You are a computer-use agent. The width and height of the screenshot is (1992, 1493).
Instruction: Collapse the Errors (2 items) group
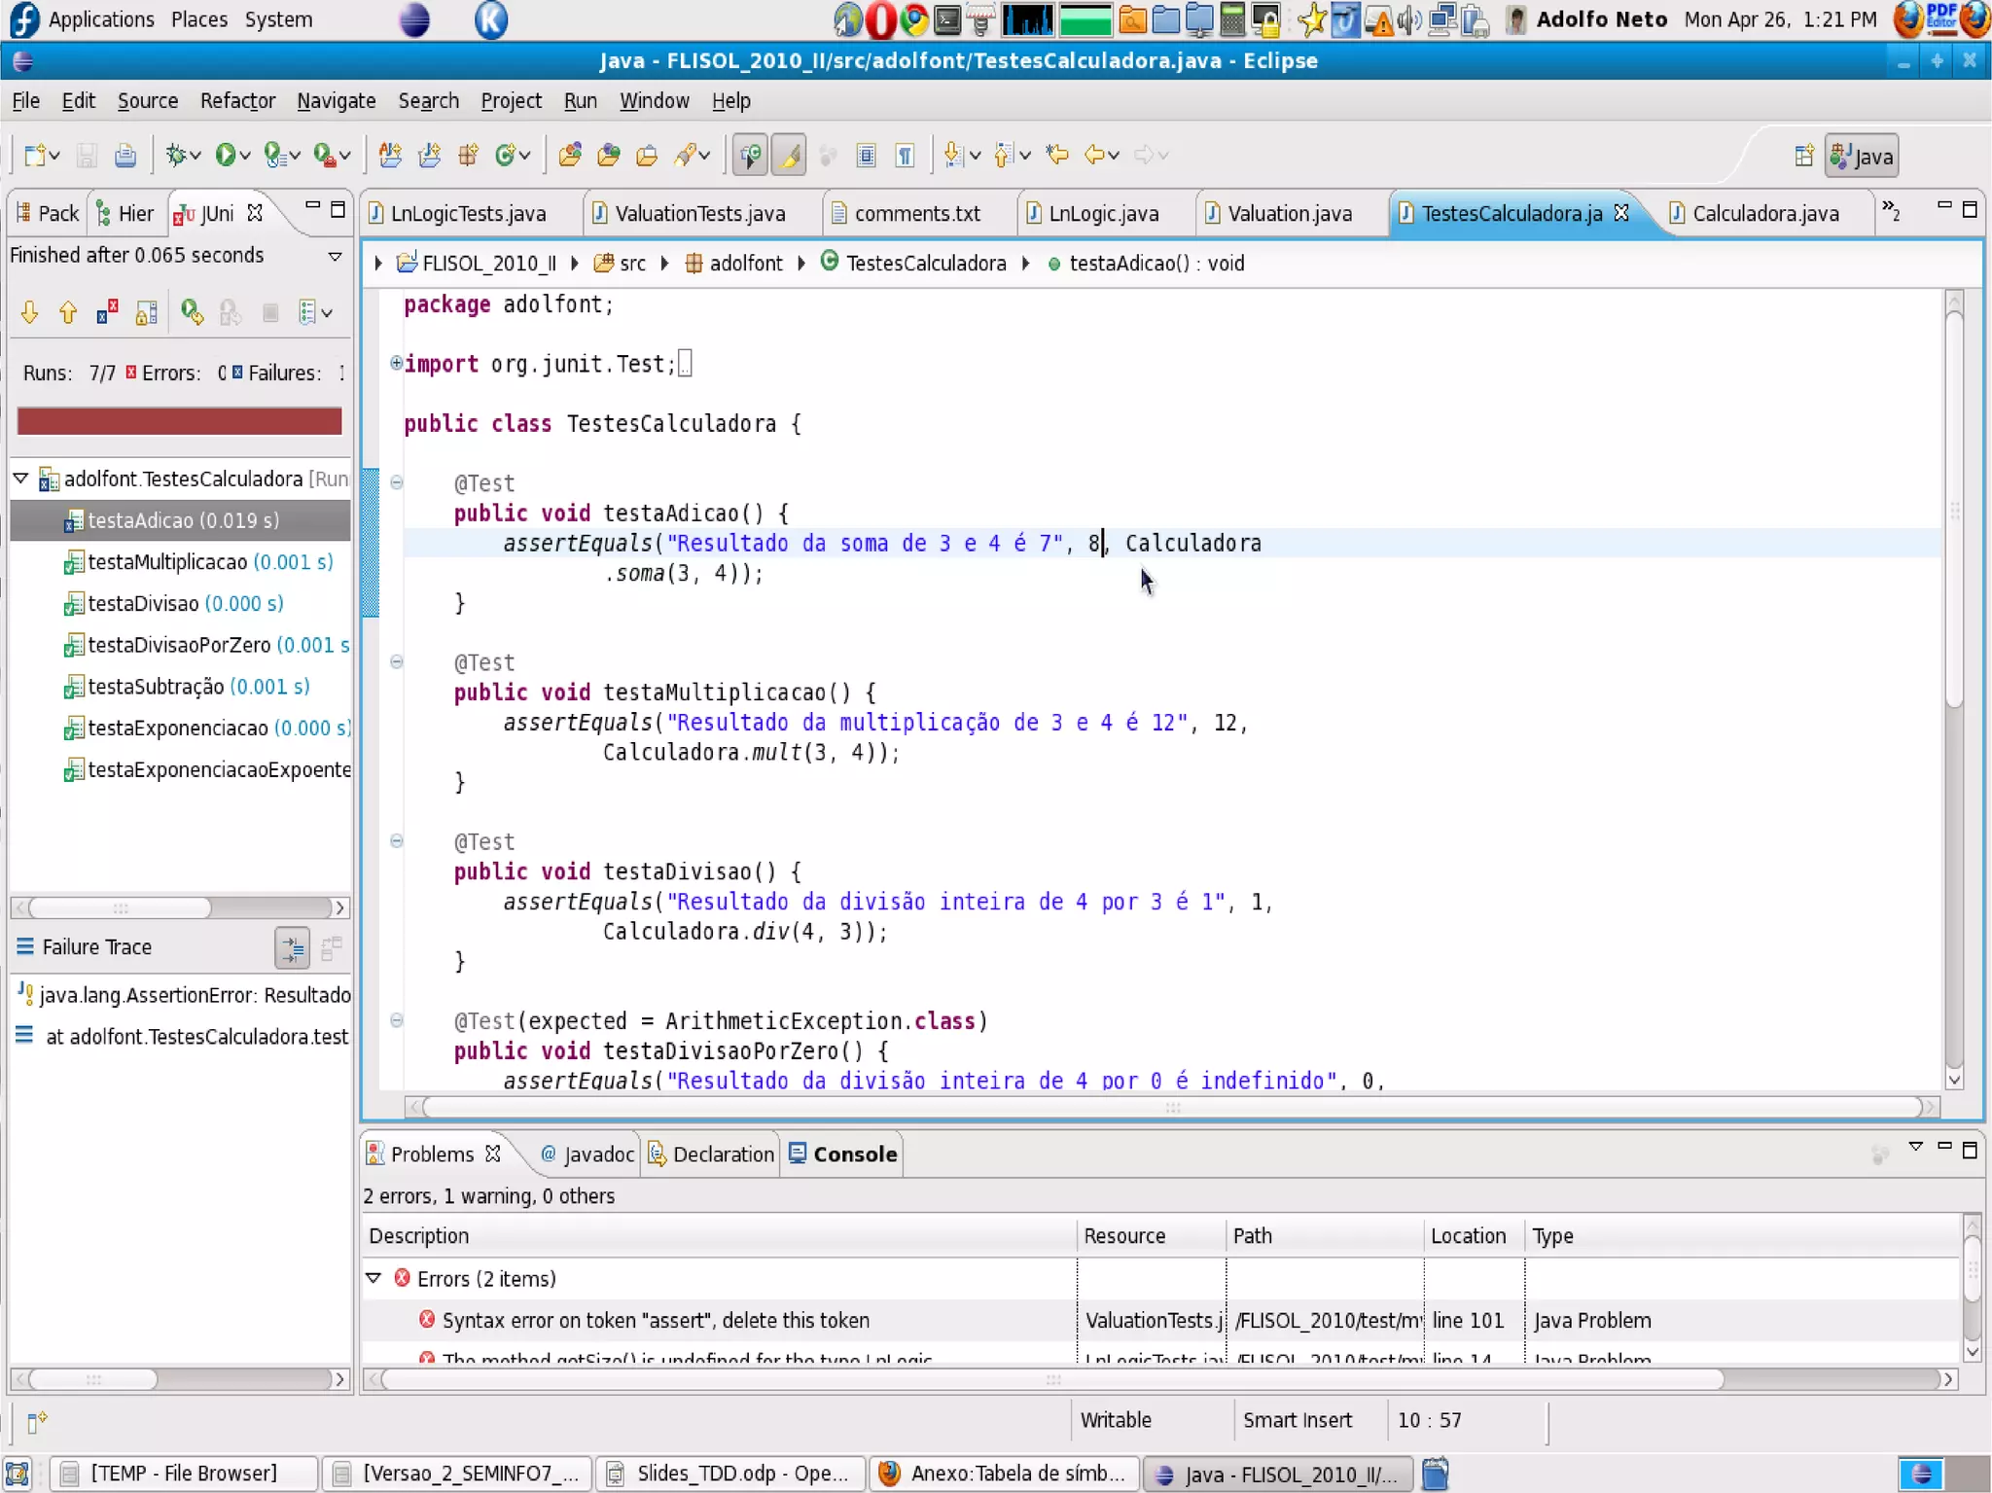tap(373, 1278)
